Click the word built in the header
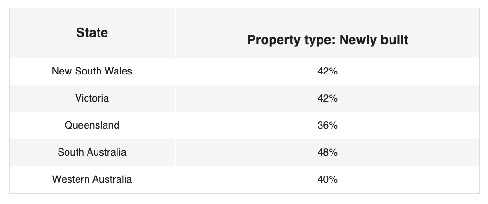 (393, 40)
